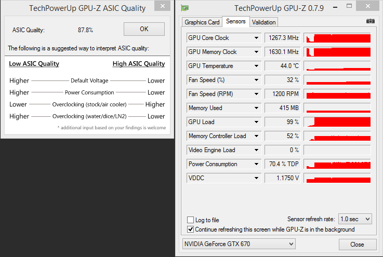This screenshot has height=257, width=383.
Task: Click the Close button in GPU-Z
Action: 358,245
